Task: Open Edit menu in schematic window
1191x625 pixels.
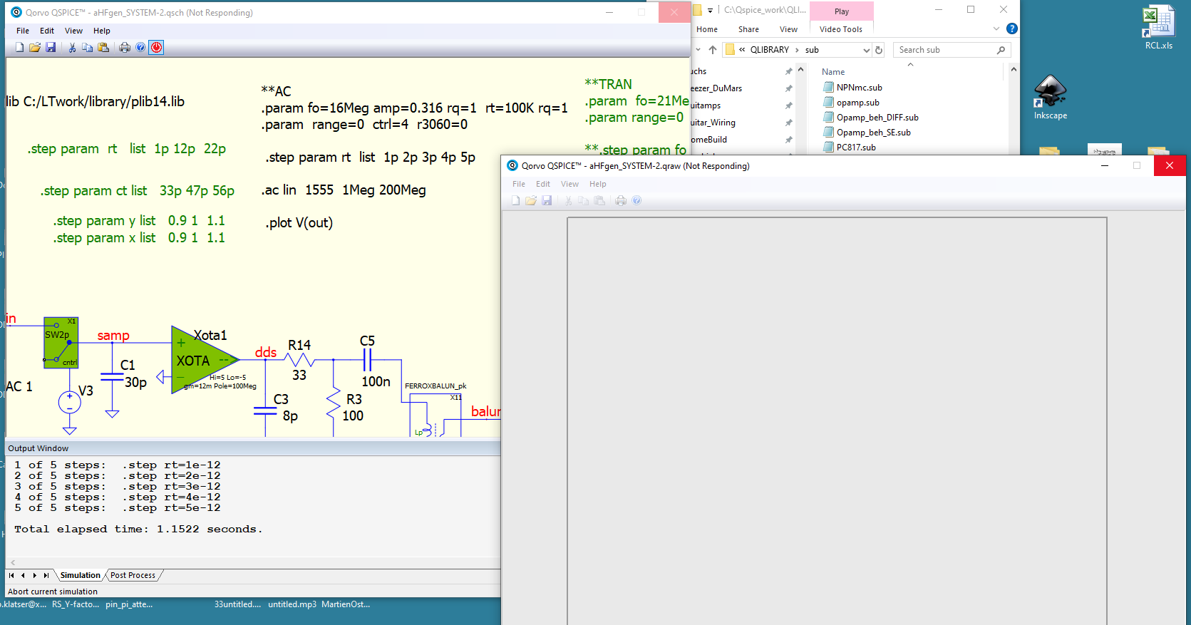Action: click(x=47, y=31)
